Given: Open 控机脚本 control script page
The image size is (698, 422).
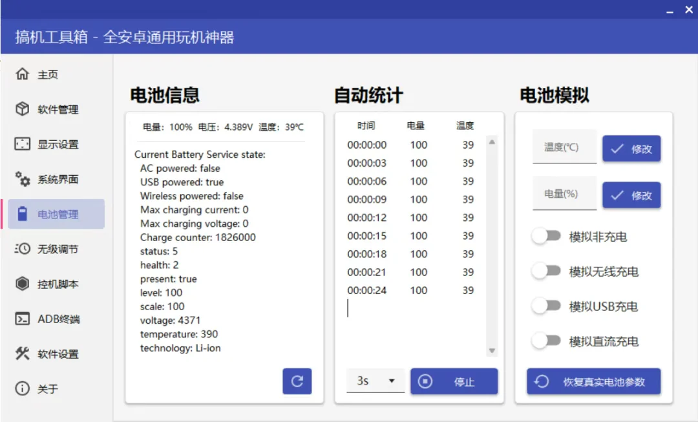Looking at the screenshot, I should point(48,284).
